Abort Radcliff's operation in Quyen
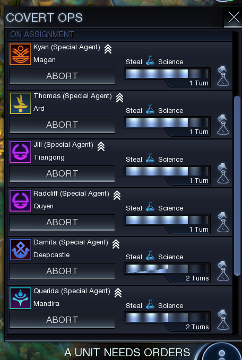 62,223
